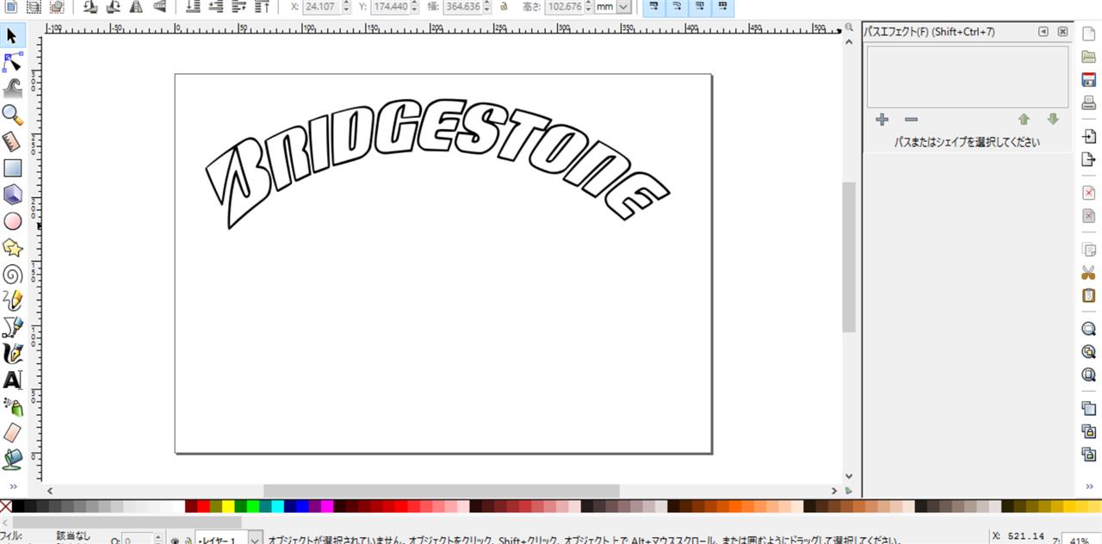Zoom to fit selection
This screenshot has width=1102, height=544.
tap(1088, 329)
